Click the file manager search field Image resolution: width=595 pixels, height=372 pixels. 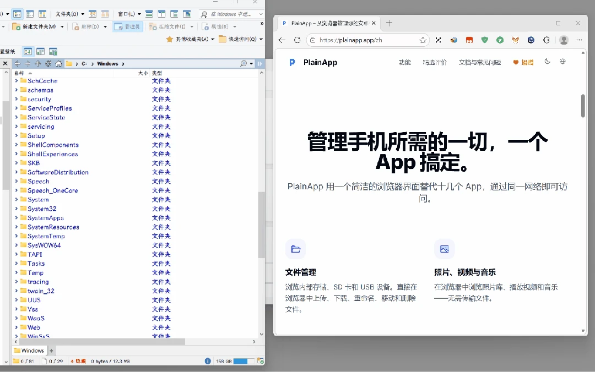pyautogui.click(x=231, y=14)
